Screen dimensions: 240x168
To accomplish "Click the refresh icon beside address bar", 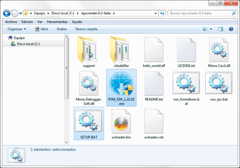I will click(x=162, y=13).
